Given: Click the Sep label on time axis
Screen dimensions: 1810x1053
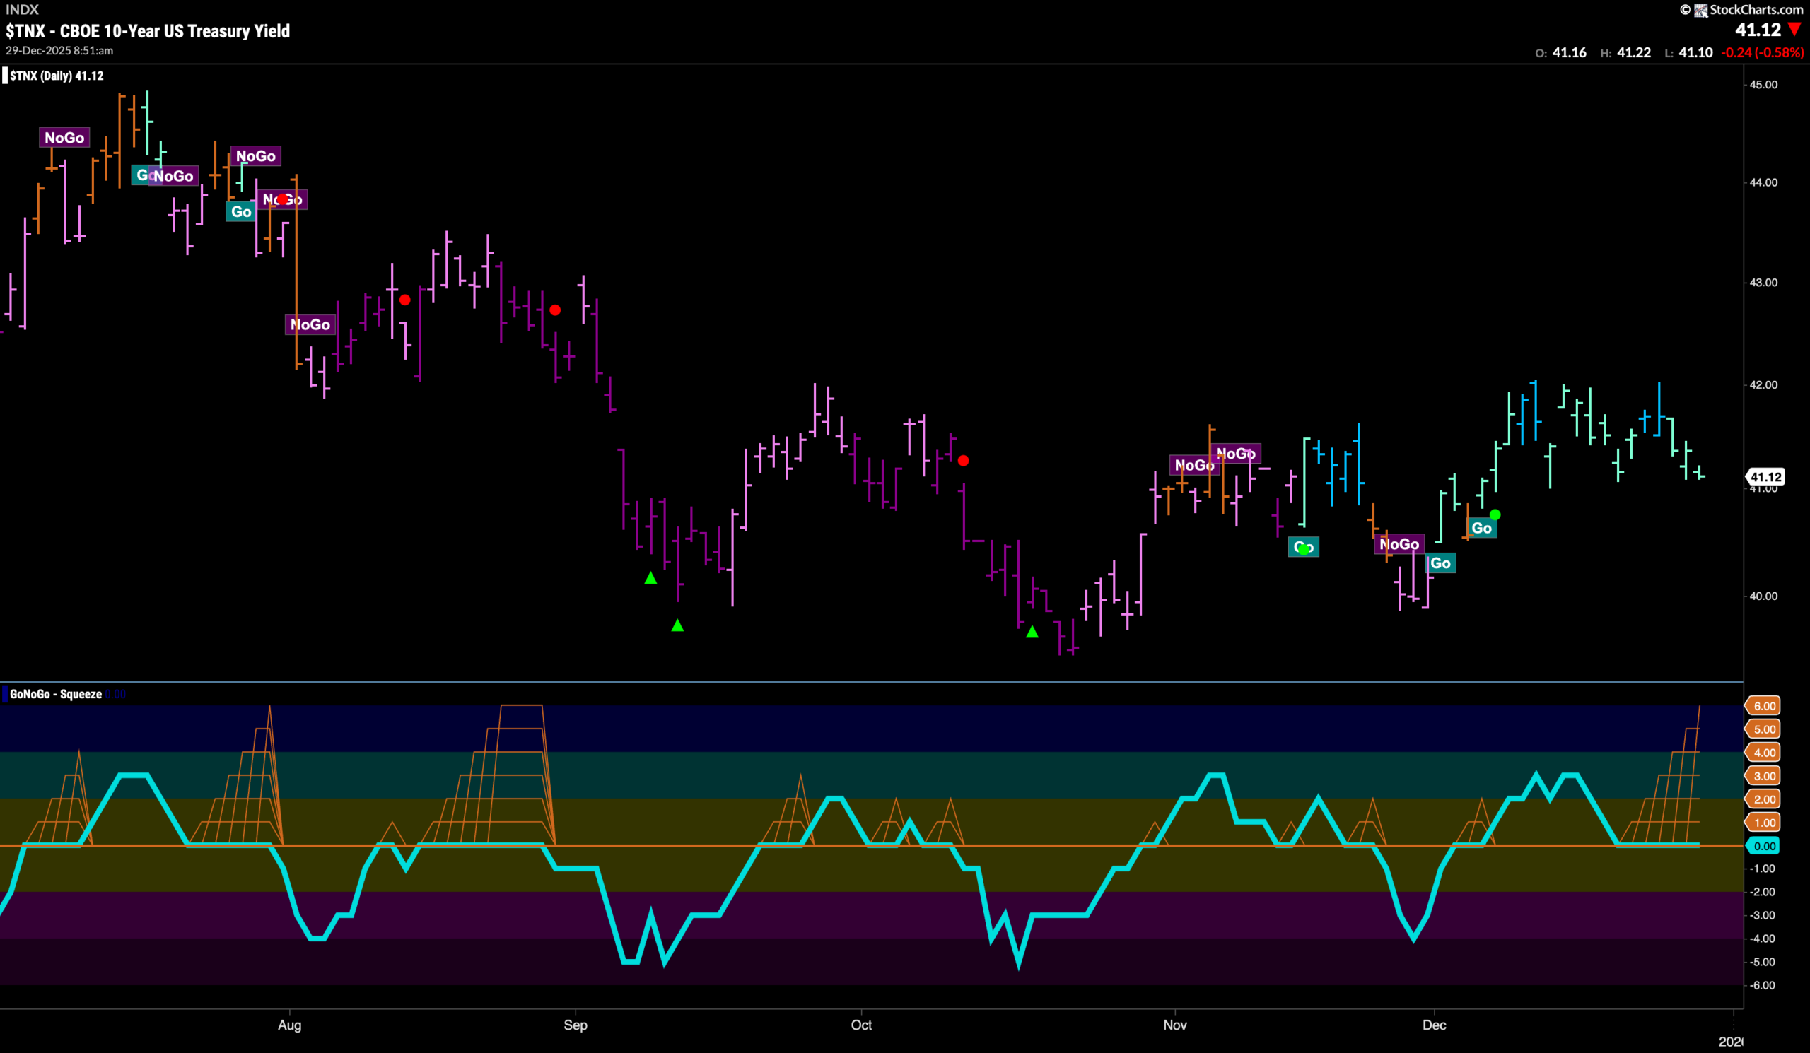Looking at the screenshot, I should click(x=576, y=1025).
